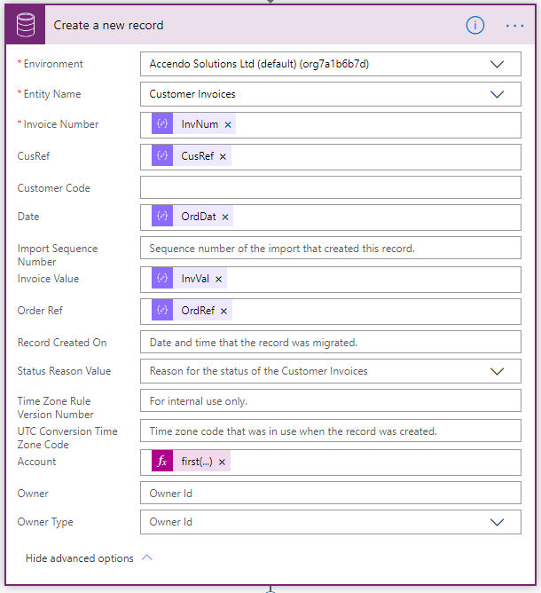The image size is (541, 593).
Task: Open the Entity Name dropdown
Action: 498,94
